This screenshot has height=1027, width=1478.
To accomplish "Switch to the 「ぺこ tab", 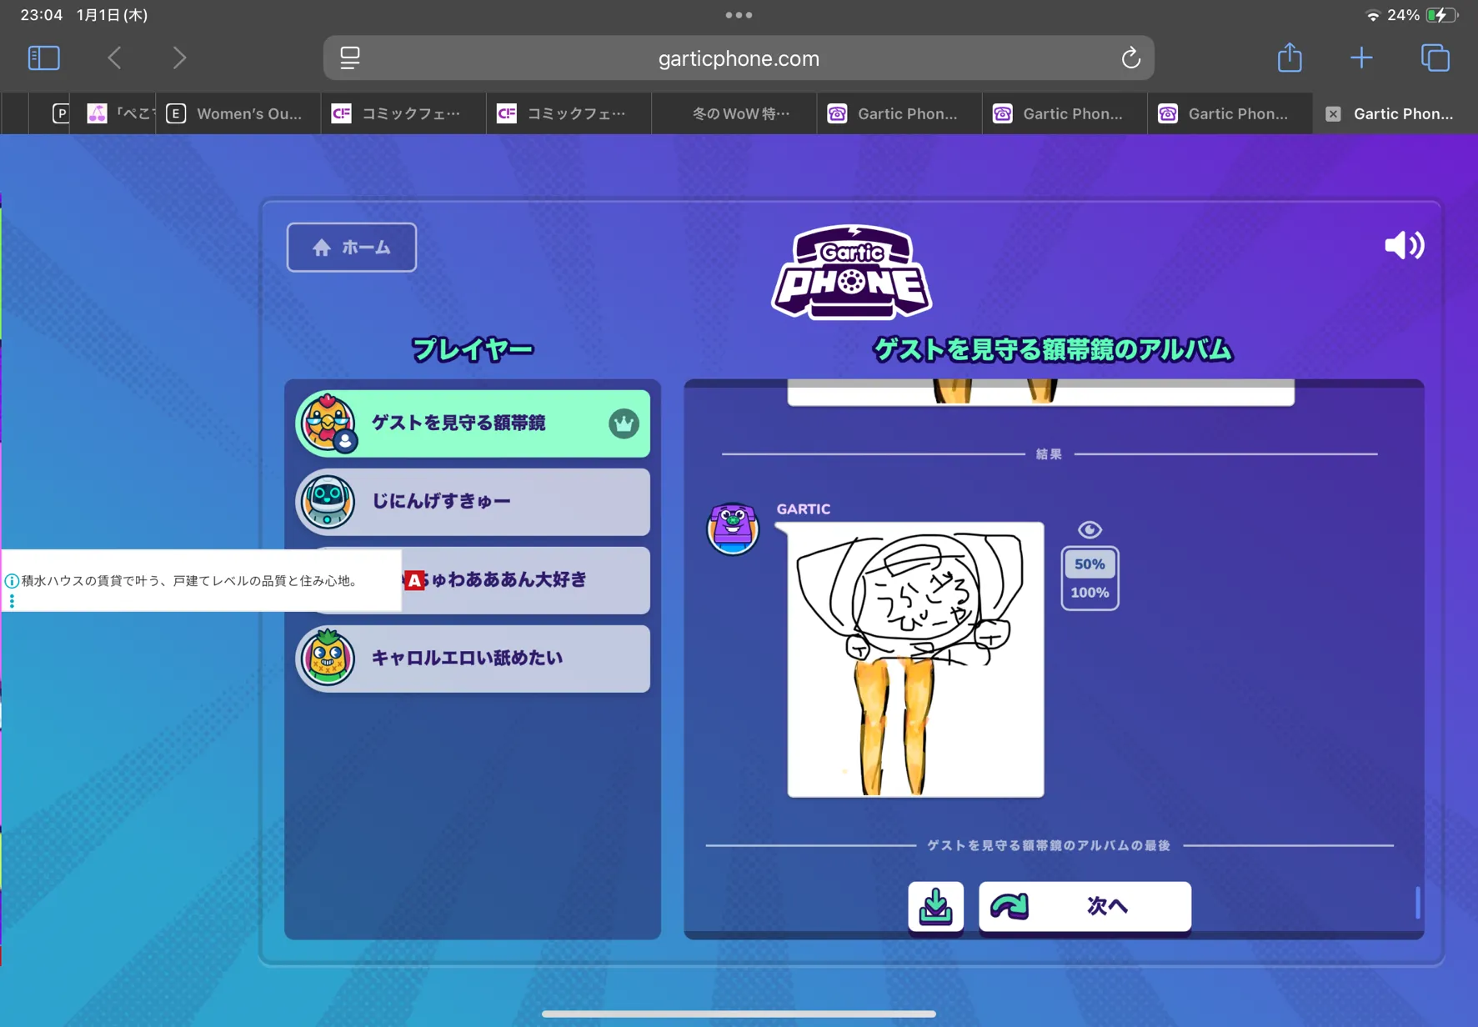I will click(119, 113).
